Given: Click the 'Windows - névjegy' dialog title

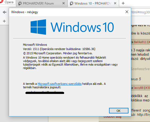Looking at the screenshot, I should coord(24,12).
